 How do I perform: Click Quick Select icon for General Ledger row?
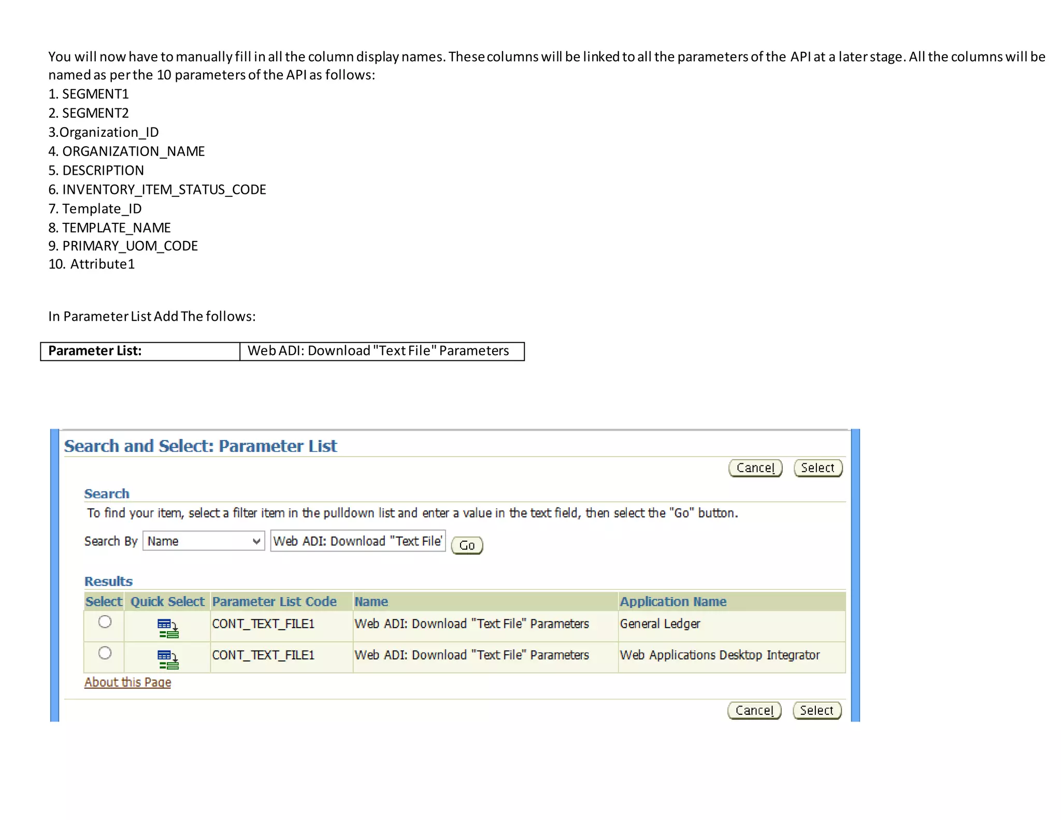[168, 628]
